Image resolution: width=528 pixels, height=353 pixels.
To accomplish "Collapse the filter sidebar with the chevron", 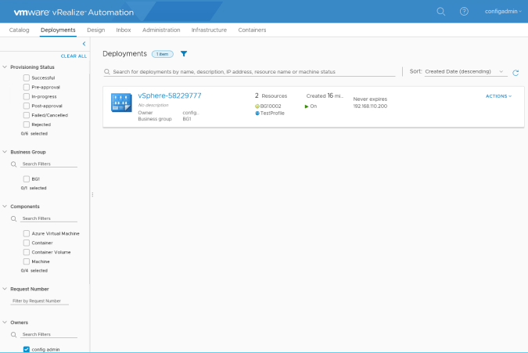I will click(x=84, y=44).
